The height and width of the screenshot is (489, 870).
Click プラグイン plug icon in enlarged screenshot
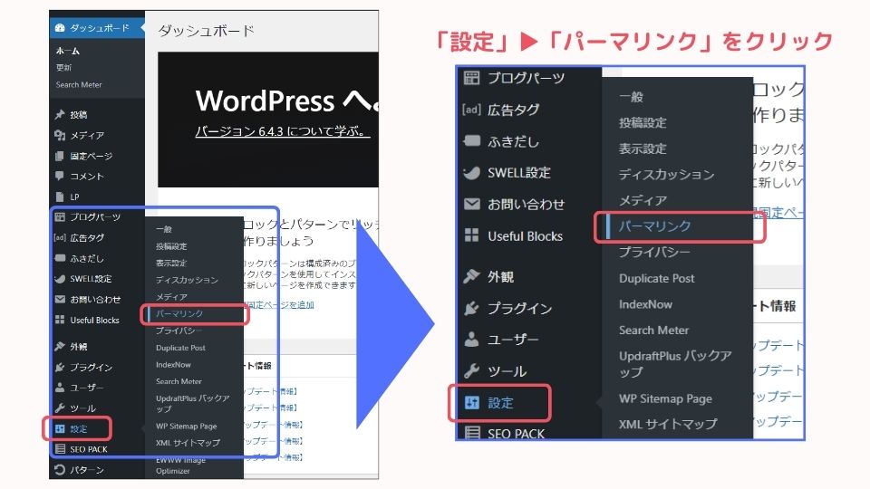(x=471, y=308)
